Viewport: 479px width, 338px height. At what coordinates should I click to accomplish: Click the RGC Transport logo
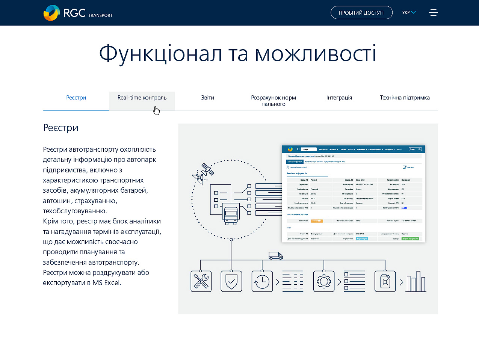point(78,13)
